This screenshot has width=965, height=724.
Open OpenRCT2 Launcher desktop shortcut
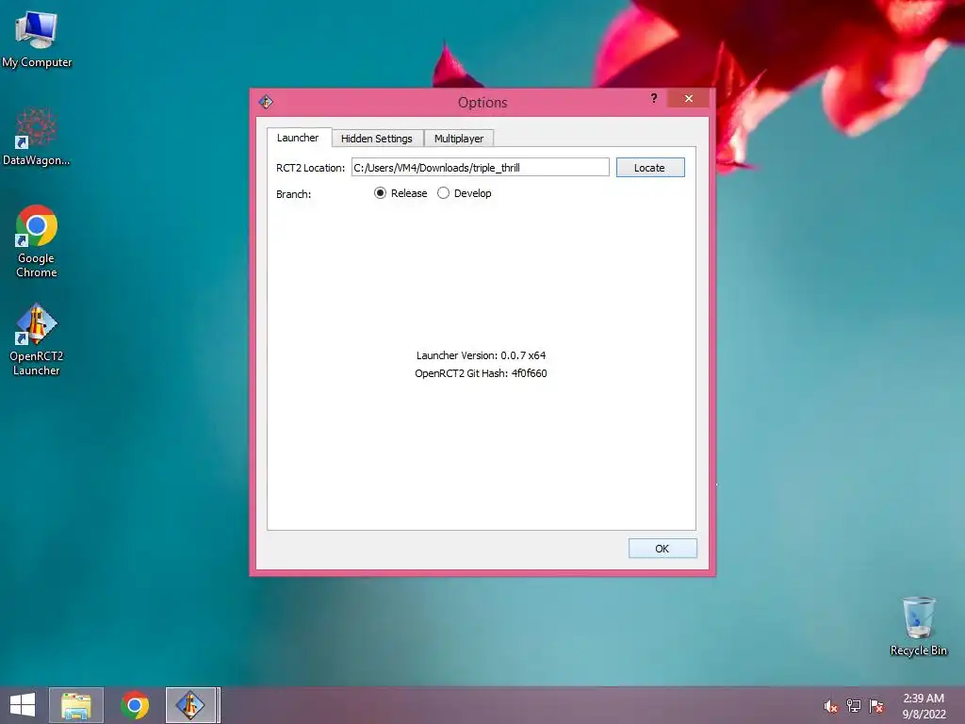tap(37, 339)
